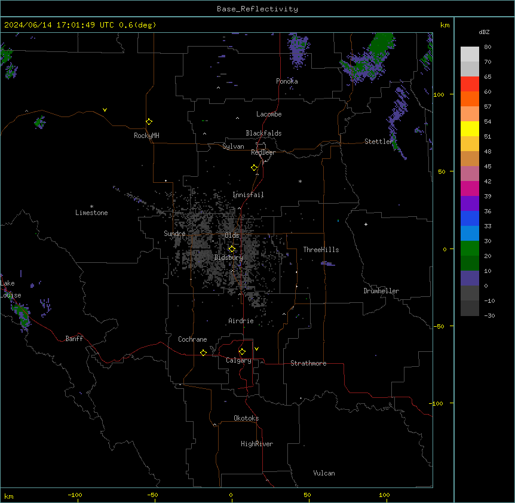Click the Lake Louise label at left edge
The image size is (515, 503).
point(10,289)
